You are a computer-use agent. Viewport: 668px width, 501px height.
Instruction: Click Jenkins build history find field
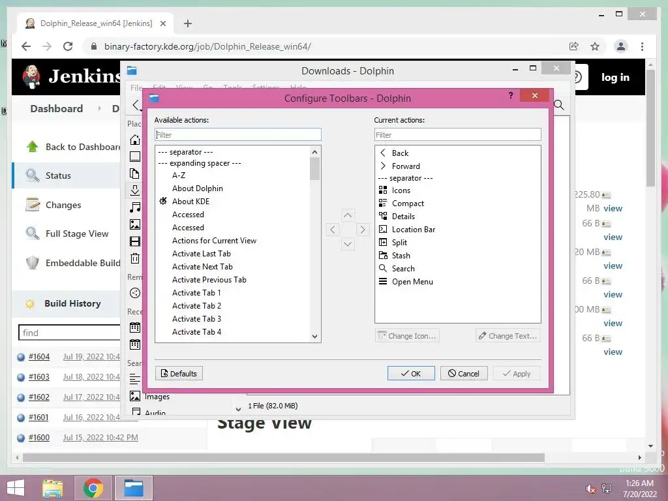[70, 332]
